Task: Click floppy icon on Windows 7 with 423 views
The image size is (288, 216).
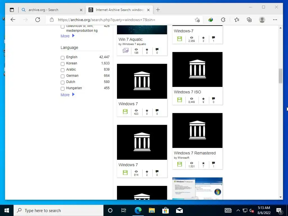Action: [x=125, y=111]
